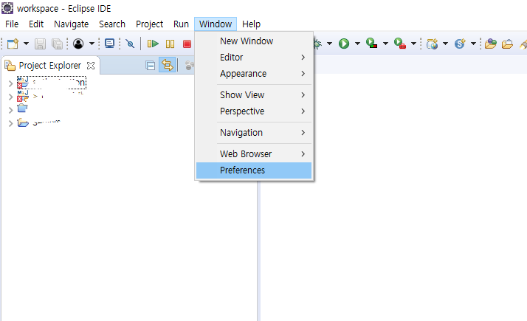Click the Collapse All icon in Project Explorer
Image resolution: width=527 pixels, height=321 pixels.
point(151,65)
